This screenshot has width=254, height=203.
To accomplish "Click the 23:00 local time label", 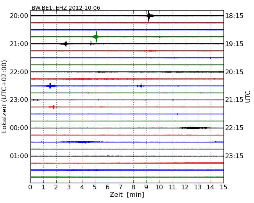I will [x=19, y=100].
